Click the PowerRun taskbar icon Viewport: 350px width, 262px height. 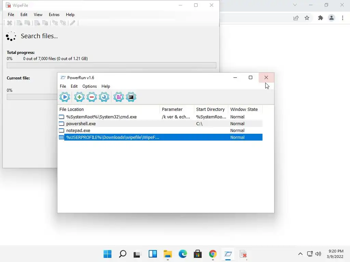228,254
